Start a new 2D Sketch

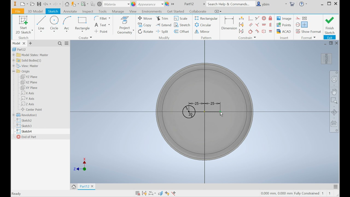click(23, 25)
